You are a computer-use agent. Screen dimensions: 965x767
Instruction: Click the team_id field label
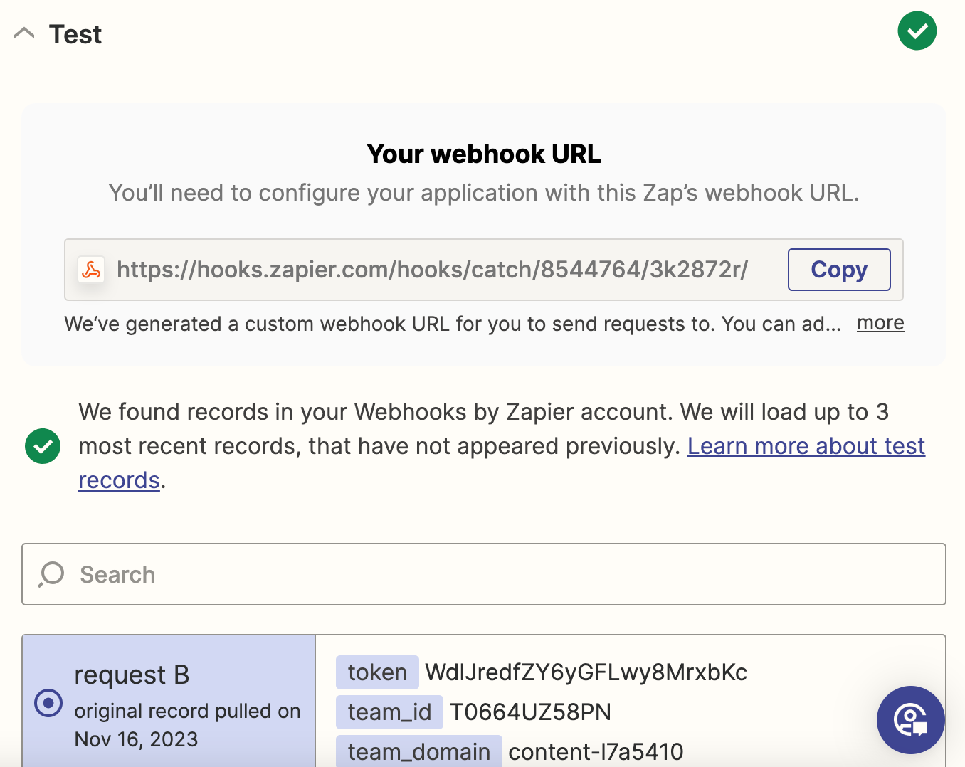point(389,712)
